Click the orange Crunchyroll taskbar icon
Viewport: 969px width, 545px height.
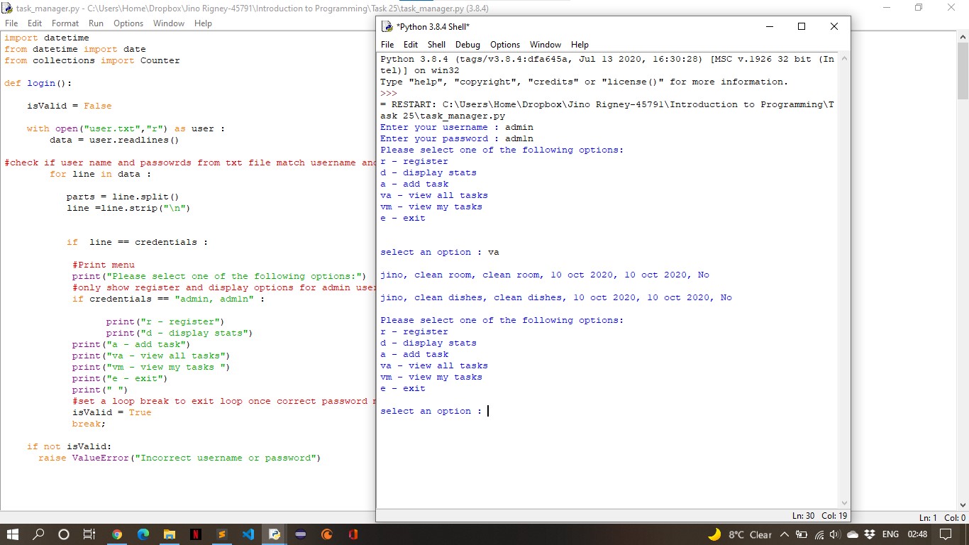pos(326,534)
